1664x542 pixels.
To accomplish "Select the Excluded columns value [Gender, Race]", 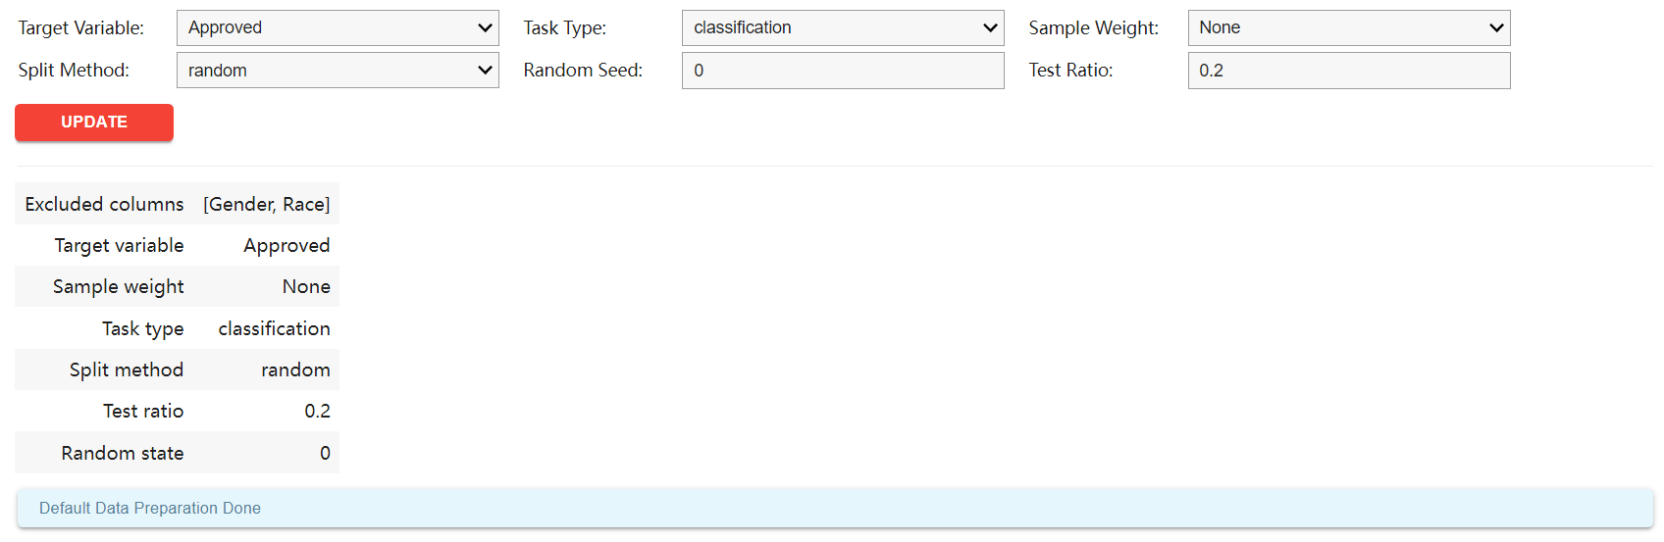I will click(266, 204).
